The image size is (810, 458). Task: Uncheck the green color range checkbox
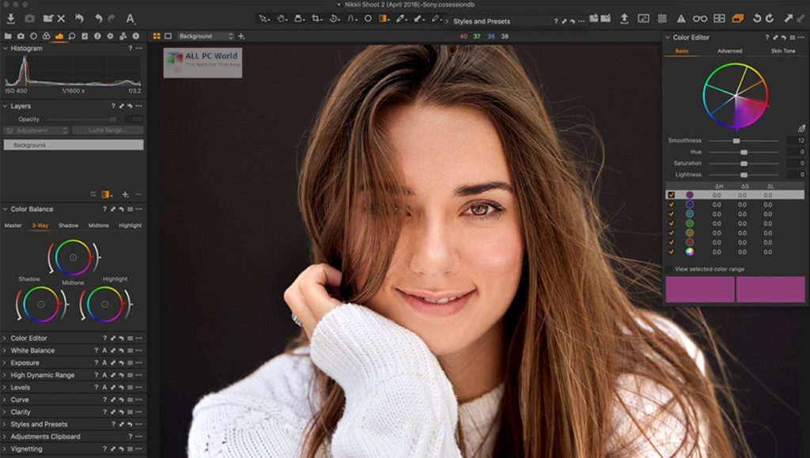coord(671,223)
